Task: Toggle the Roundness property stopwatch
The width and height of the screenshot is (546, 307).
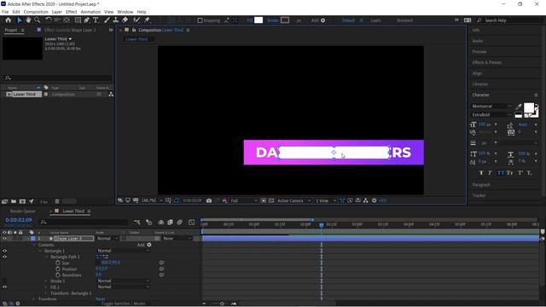Action: [x=58, y=275]
